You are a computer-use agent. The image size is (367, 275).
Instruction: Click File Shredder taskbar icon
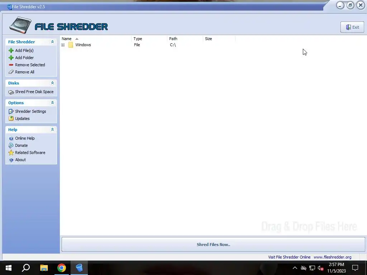[x=79, y=268]
